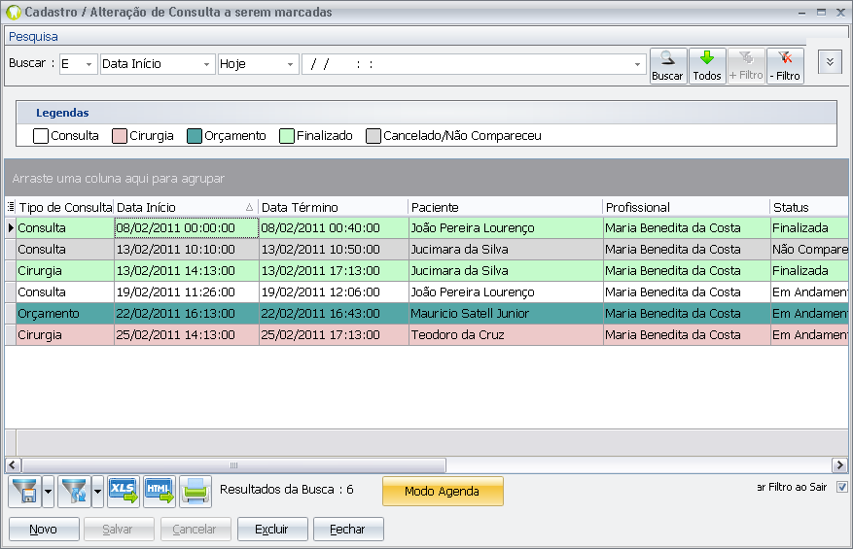
Task: Select the Orçamento row for Mauricio Satell Junior
Action: [x=426, y=314]
